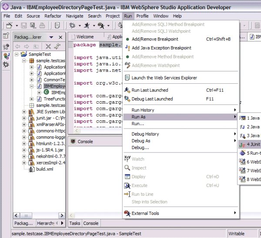Screen dimensions: 261x238
Task: Choose Run Last Launched menu entry
Action: click(150, 90)
